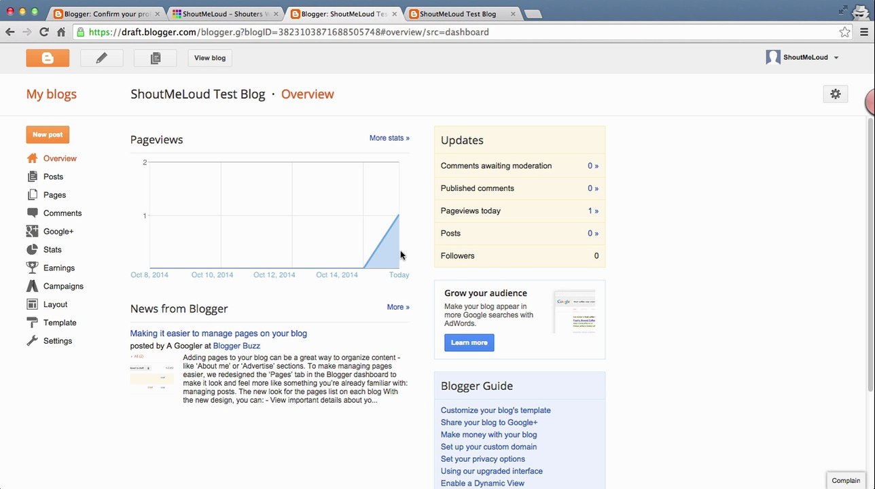875x489 pixels.
Task: Open the posts list icon button
Action: coord(155,58)
